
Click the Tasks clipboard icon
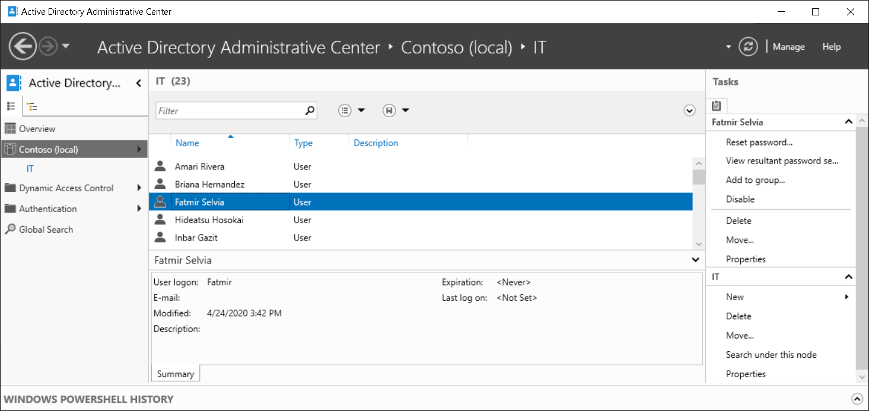[716, 105]
